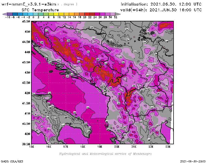Image resolution: width=211 pixels, height=163 pixels.
Task: Click the '39.5N' latitude label
Action: coord(26,144)
